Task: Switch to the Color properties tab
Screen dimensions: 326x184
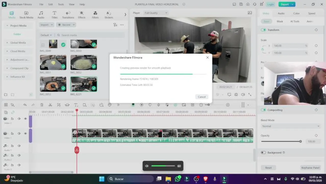Action: pos(296,13)
